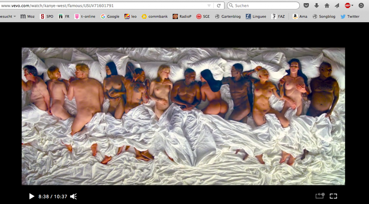Enter fullscreen video mode
The width and height of the screenshot is (369, 204).
pos(333,196)
